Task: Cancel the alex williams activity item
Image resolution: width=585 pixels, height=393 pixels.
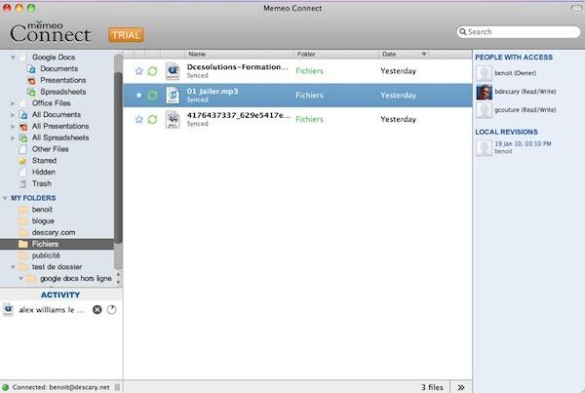Action: pos(97,310)
